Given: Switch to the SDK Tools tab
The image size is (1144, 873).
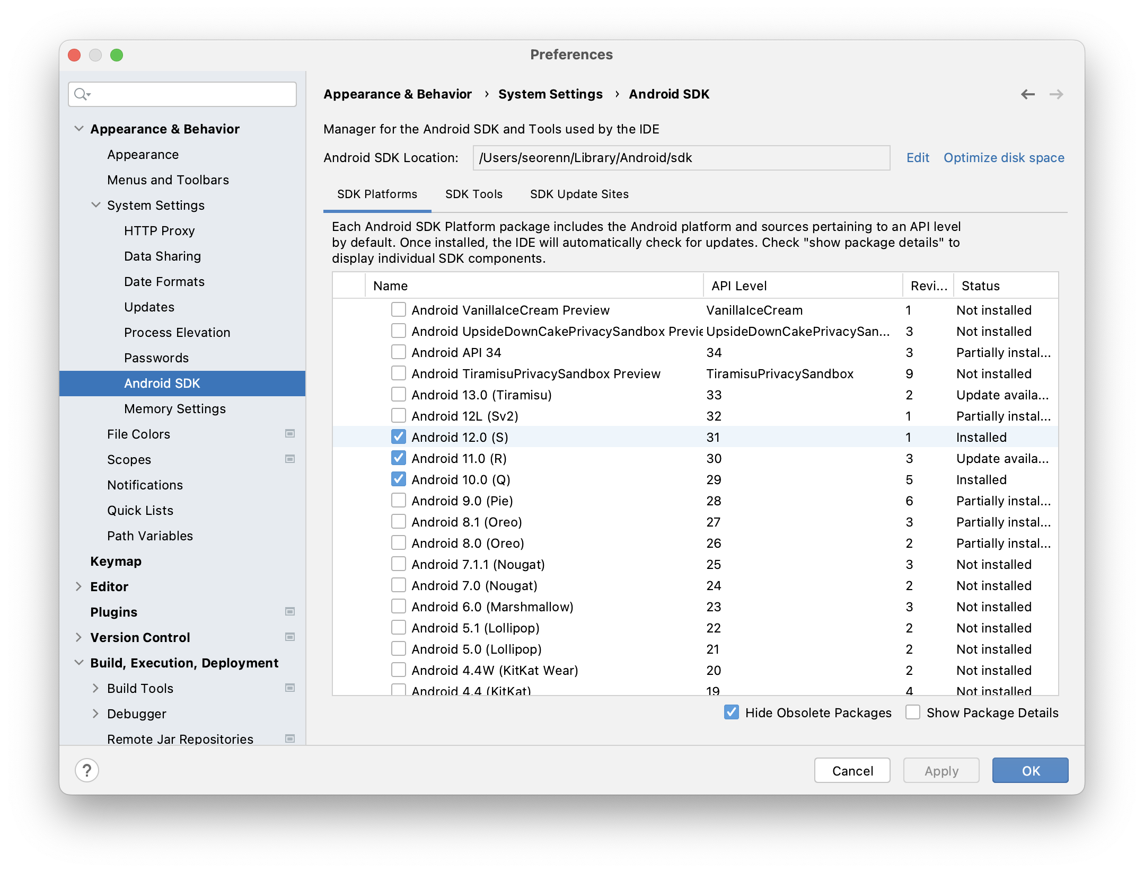Looking at the screenshot, I should point(473,194).
